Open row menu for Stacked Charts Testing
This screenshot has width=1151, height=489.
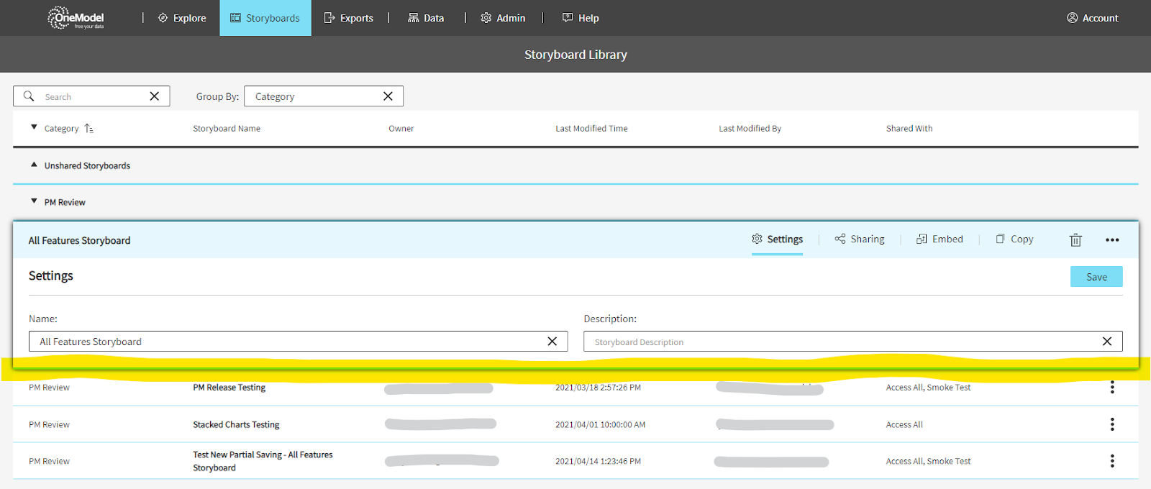(1112, 424)
